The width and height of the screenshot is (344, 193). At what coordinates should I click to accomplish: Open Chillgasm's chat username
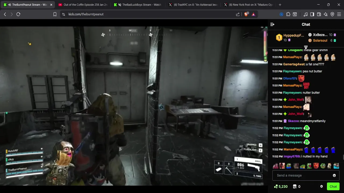[x=295, y=50]
